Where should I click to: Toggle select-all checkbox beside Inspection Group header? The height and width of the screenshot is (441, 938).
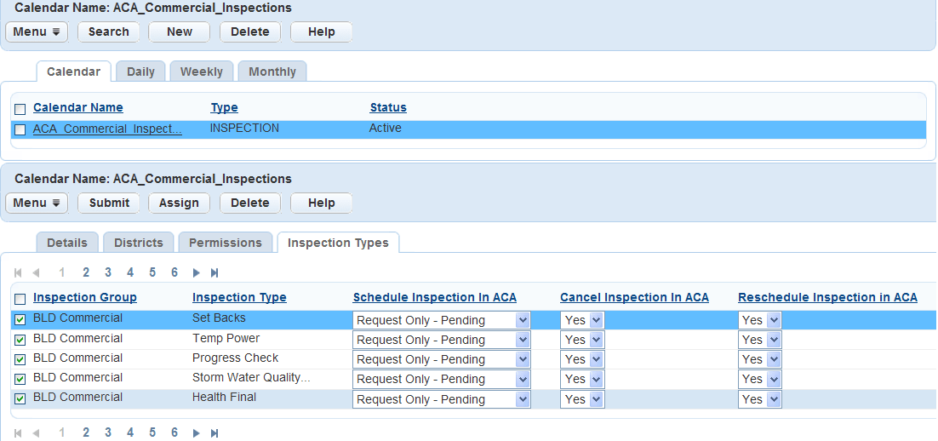pos(20,299)
